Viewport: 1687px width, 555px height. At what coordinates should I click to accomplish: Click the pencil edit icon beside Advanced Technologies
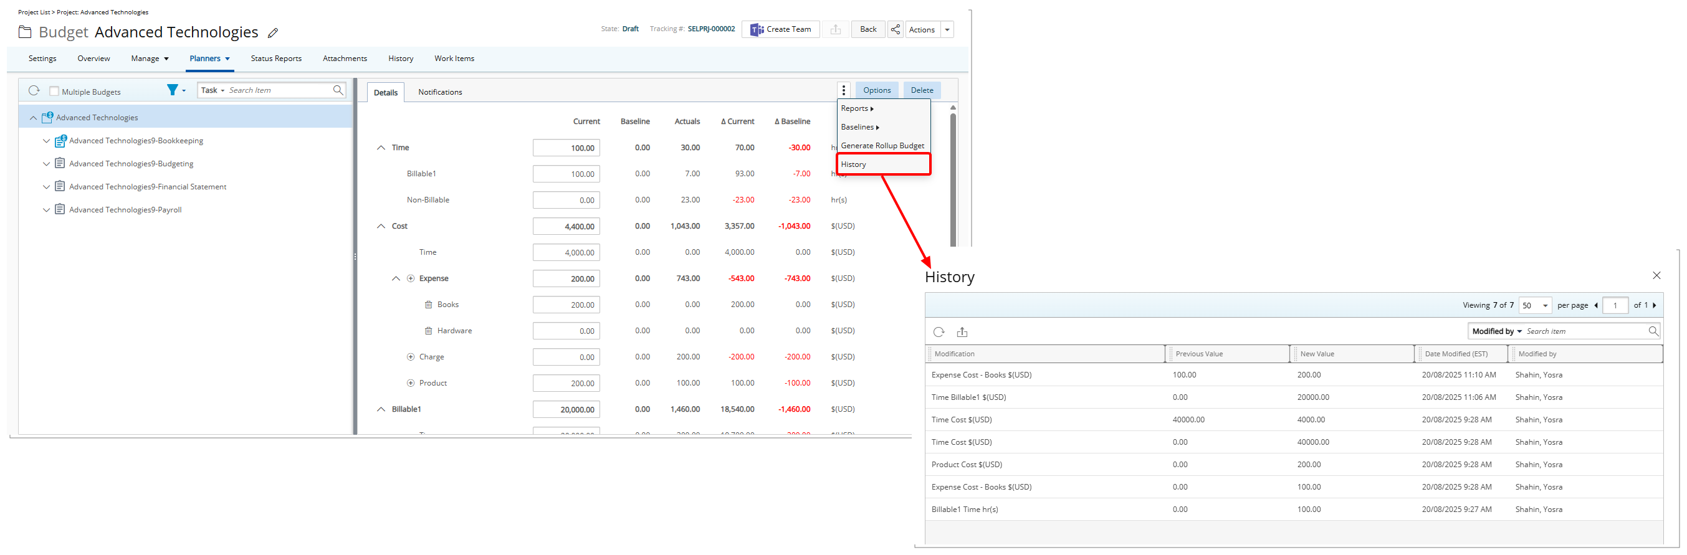[273, 33]
